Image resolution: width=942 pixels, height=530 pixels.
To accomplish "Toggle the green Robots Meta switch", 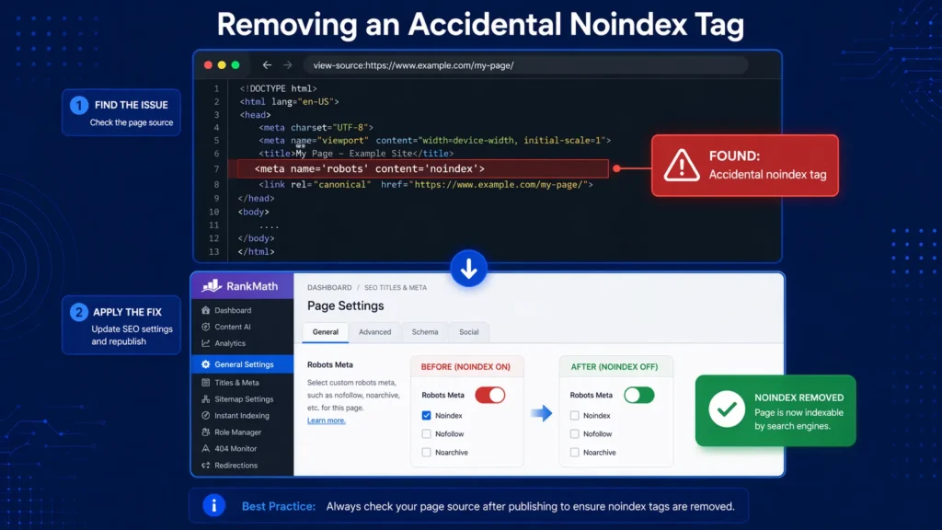I will 638,395.
